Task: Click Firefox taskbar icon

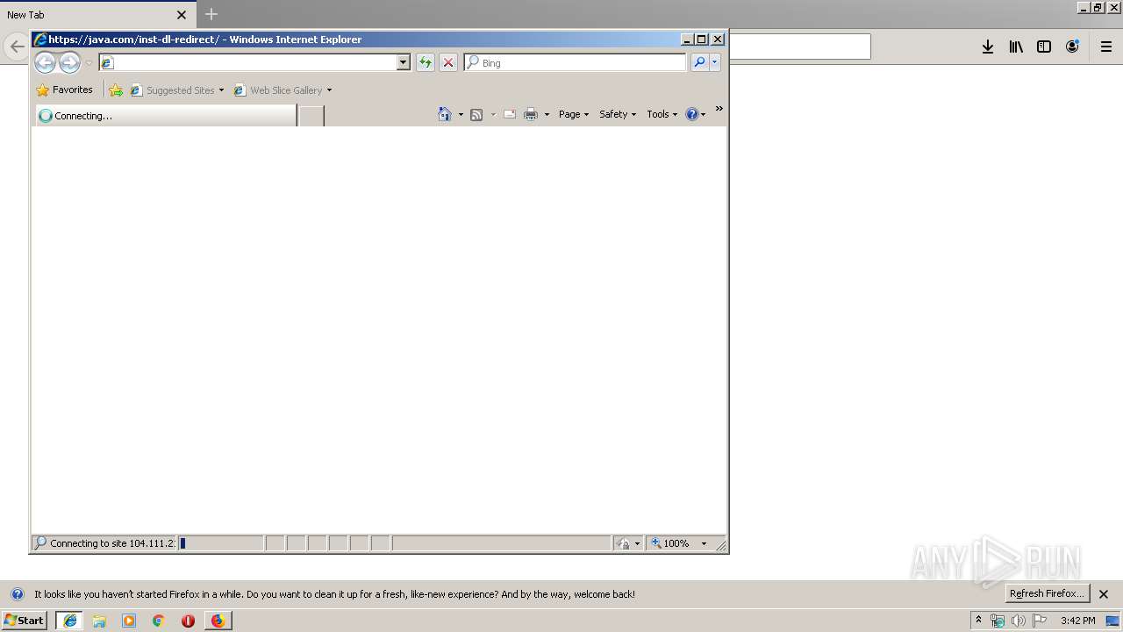Action: [x=218, y=621]
